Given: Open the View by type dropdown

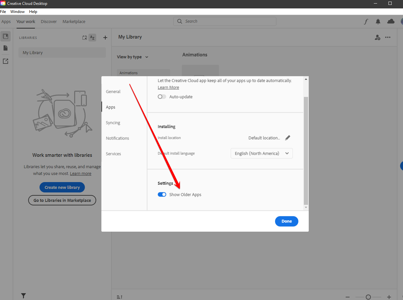Looking at the screenshot, I should coord(132,57).
